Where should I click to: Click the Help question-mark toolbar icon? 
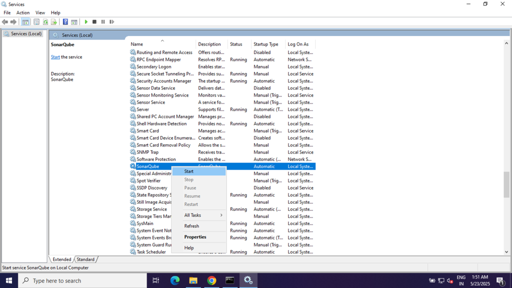click(x=65, y=22)
